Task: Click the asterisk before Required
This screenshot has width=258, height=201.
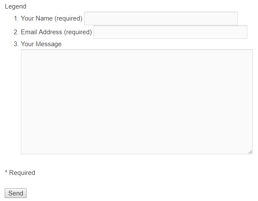Action: pyautogui.click(x=6, y=173)
